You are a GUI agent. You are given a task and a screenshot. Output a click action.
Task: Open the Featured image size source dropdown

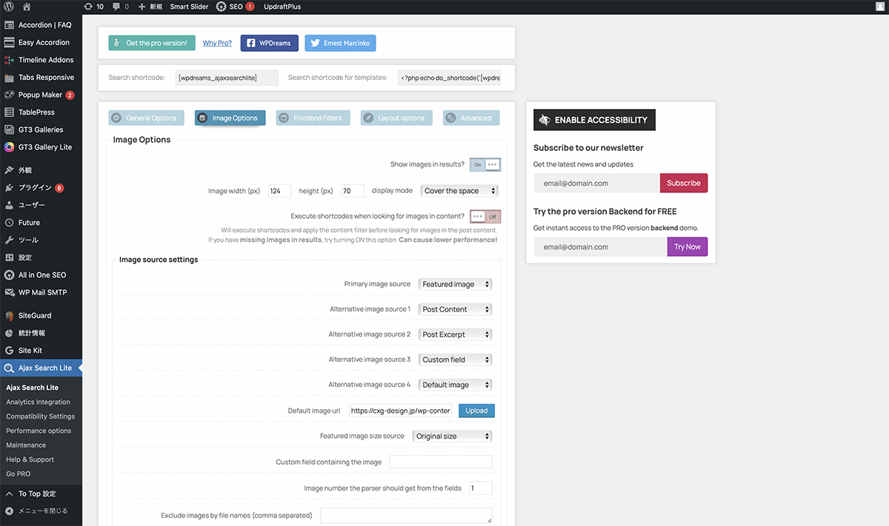(x=452, y=436)
